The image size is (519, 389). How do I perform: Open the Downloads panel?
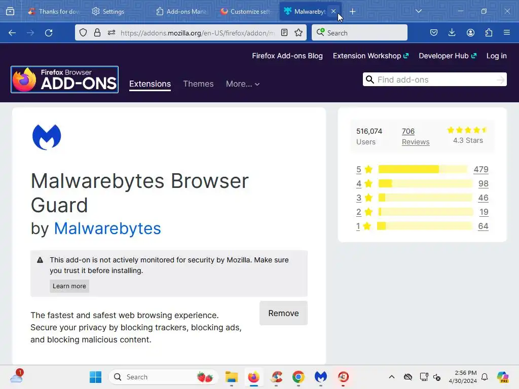coord(452,32)
